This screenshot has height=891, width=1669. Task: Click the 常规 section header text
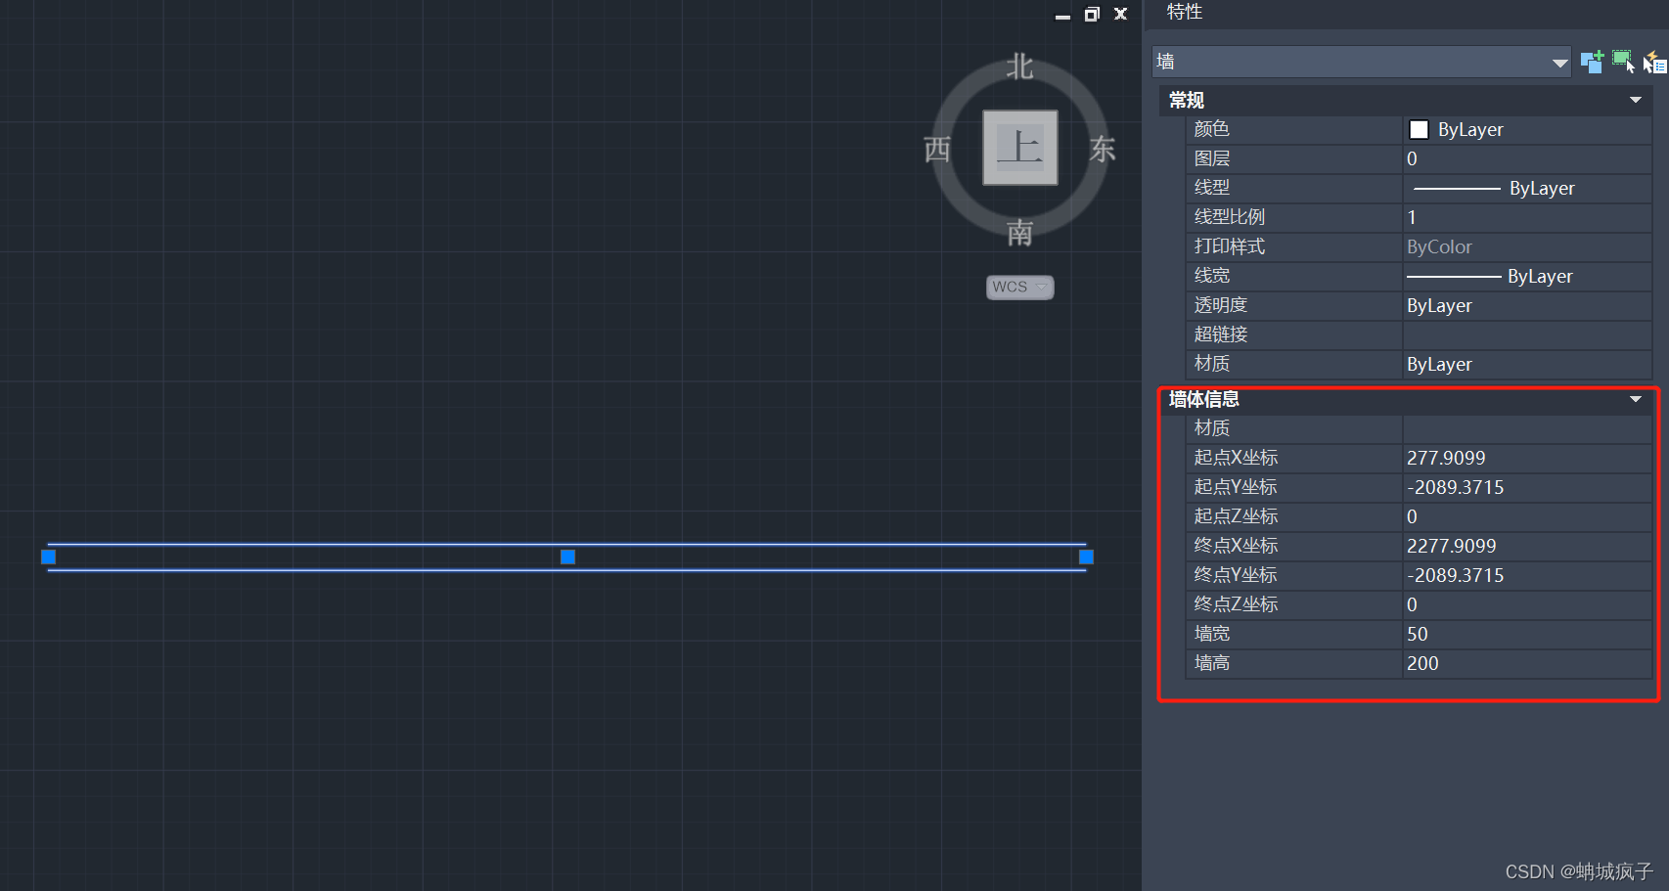pos(1186,100)
